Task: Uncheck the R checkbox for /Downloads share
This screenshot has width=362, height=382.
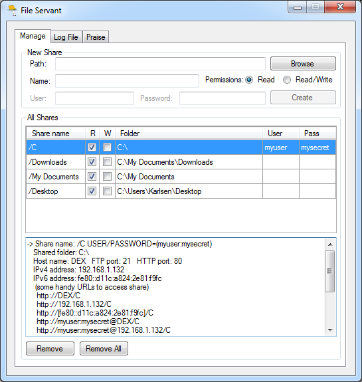Action: pyautogui.click(x=92, y=162)
